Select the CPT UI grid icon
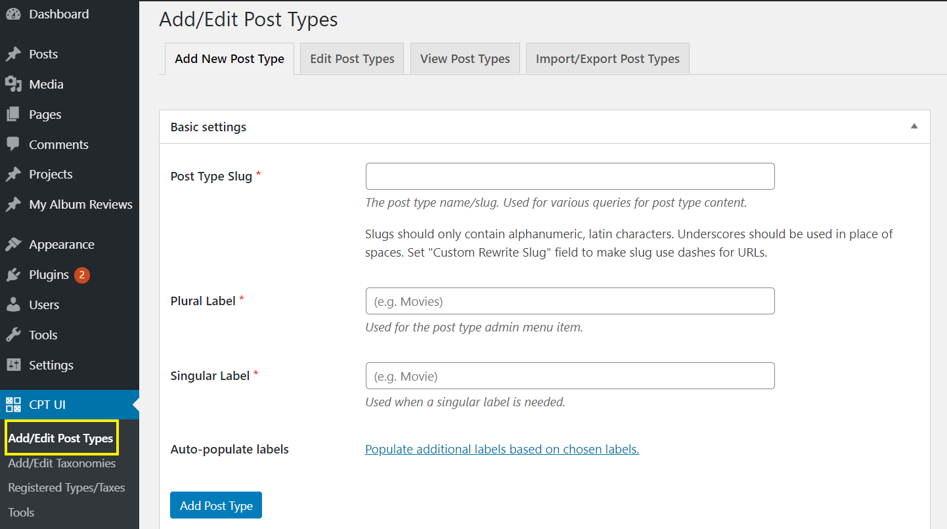 12,404
